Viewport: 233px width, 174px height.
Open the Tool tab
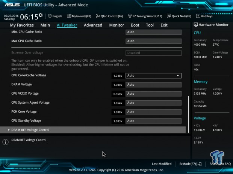[x=150, y=25]
